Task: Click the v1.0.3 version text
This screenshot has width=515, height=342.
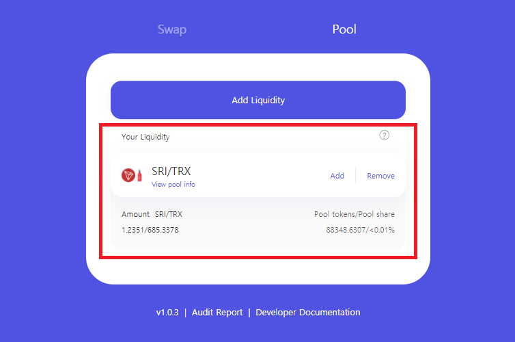Action: tap(167, 313)
